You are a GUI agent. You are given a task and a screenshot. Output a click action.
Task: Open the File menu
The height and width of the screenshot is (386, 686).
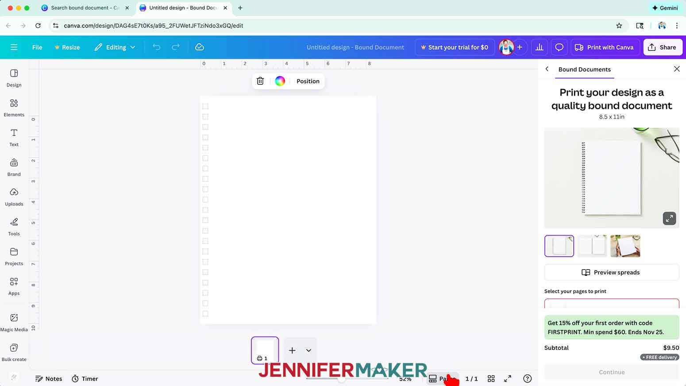tap(37, 47)
